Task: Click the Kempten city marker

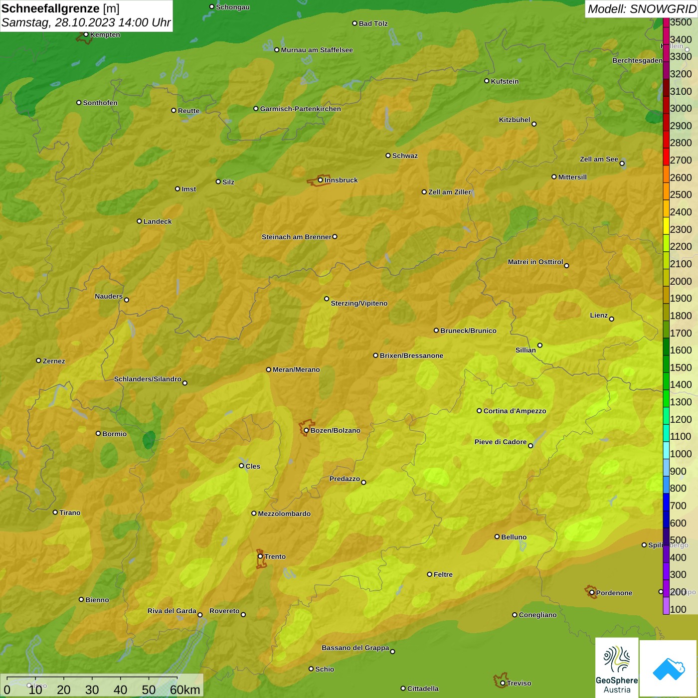Action: click(86, 34)
